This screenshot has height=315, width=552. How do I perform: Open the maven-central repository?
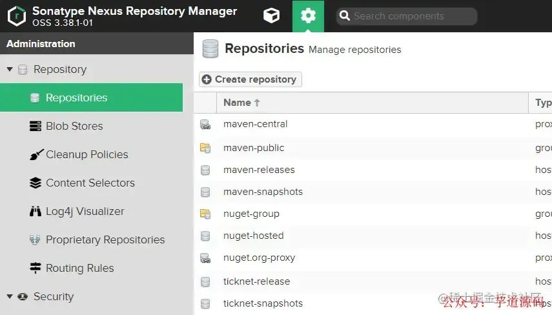pos(255,124)
